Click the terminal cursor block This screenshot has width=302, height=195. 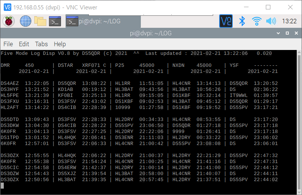(x=2, y=186)
